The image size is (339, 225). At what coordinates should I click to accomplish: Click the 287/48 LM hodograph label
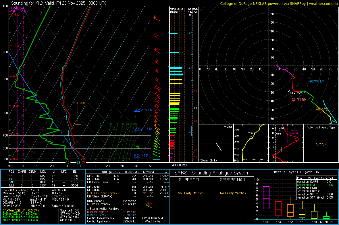pos(317,81)
